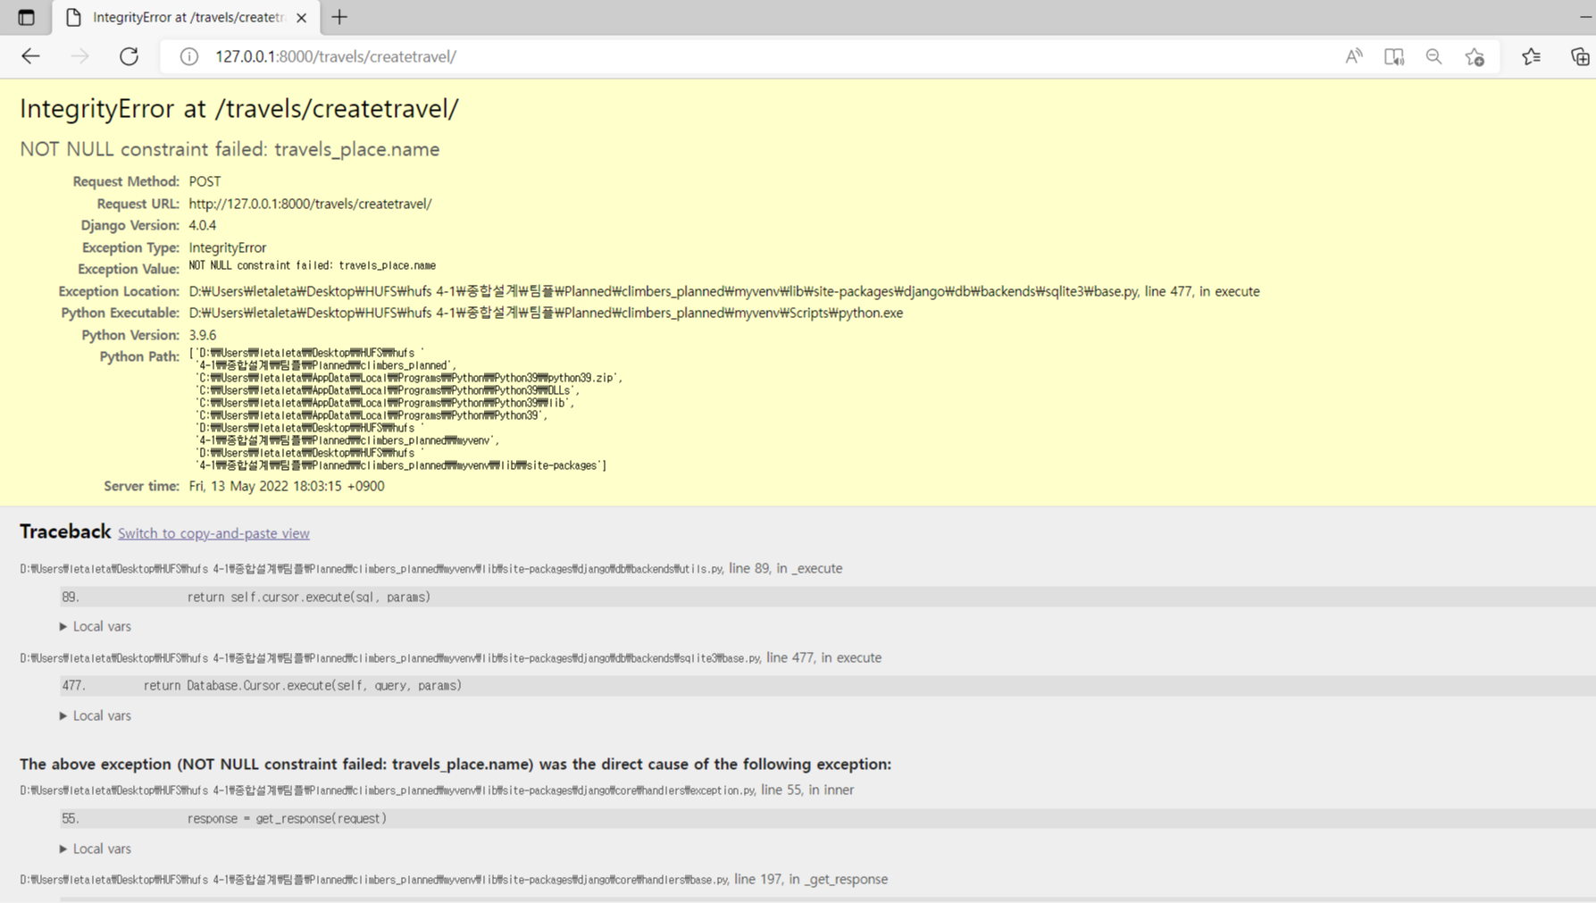Switch to copy-and-paste view
This screenshot has width=1596, height=903.
(x=213, y=533)
